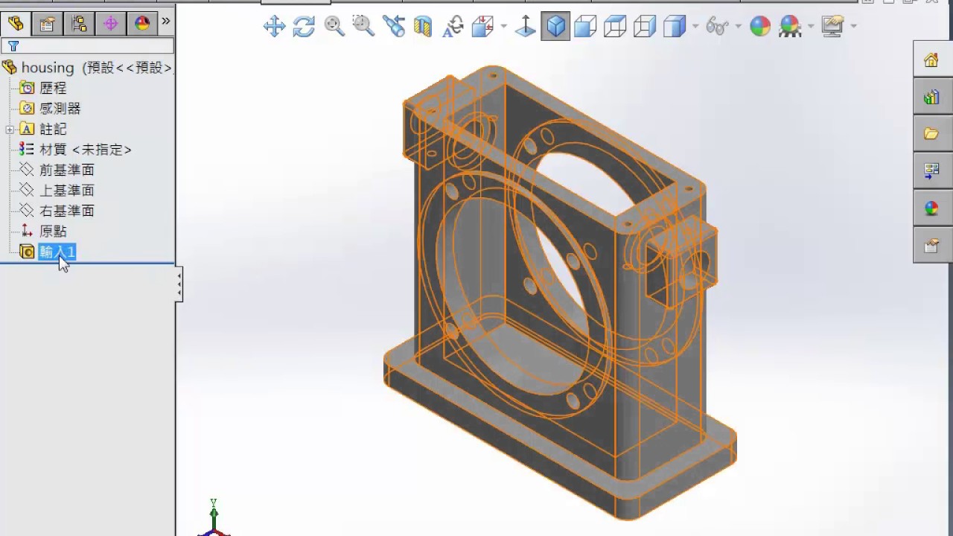Viewport: 953px width, 536px height.
Task: Toggle Shaded With Edges display style
Action: coord(555,28)
